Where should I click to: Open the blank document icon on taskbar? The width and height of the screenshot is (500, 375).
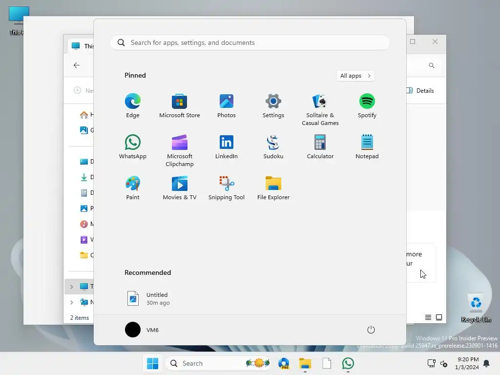click(x=327, y=363)
